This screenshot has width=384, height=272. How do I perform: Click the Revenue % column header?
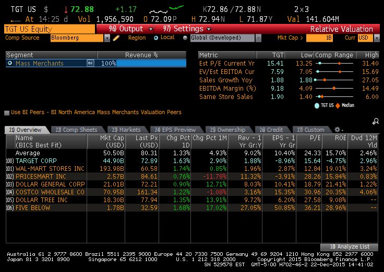[x=141, y=55]
